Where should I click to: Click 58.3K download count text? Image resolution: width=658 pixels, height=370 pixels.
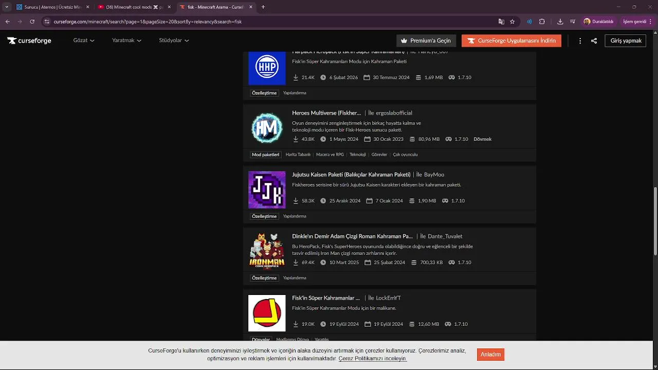(x=308, y=201)
